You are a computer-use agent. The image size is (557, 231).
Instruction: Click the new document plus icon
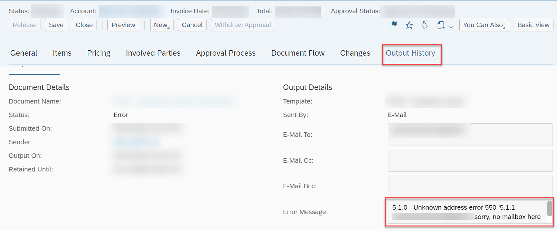441,25
